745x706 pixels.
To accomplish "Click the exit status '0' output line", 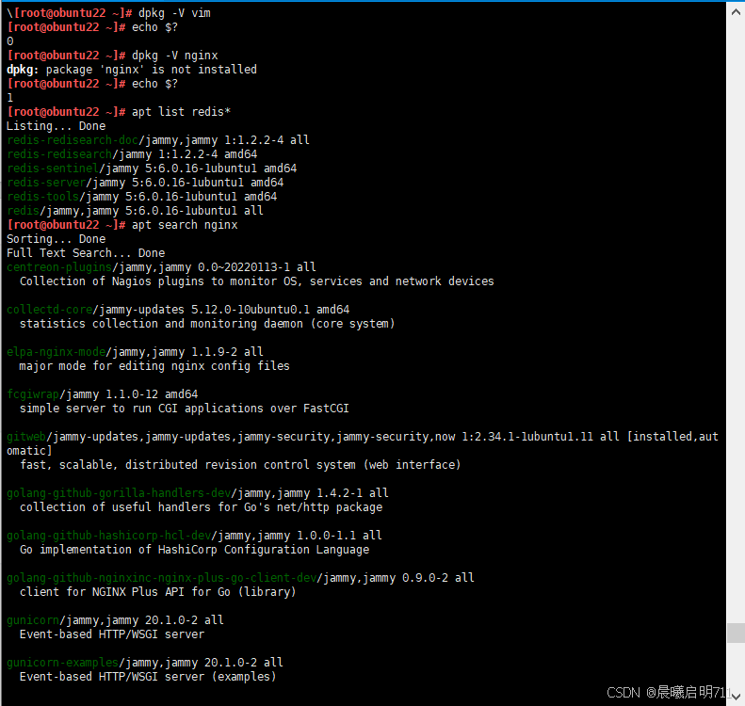I will [10, 41].
